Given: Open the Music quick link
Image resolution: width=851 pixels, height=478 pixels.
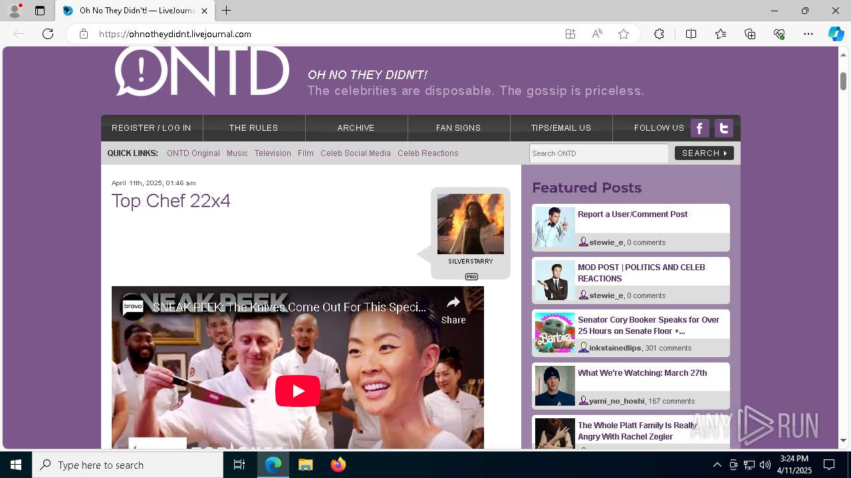Looking at the screenshot, I should [x=237, y=153].
